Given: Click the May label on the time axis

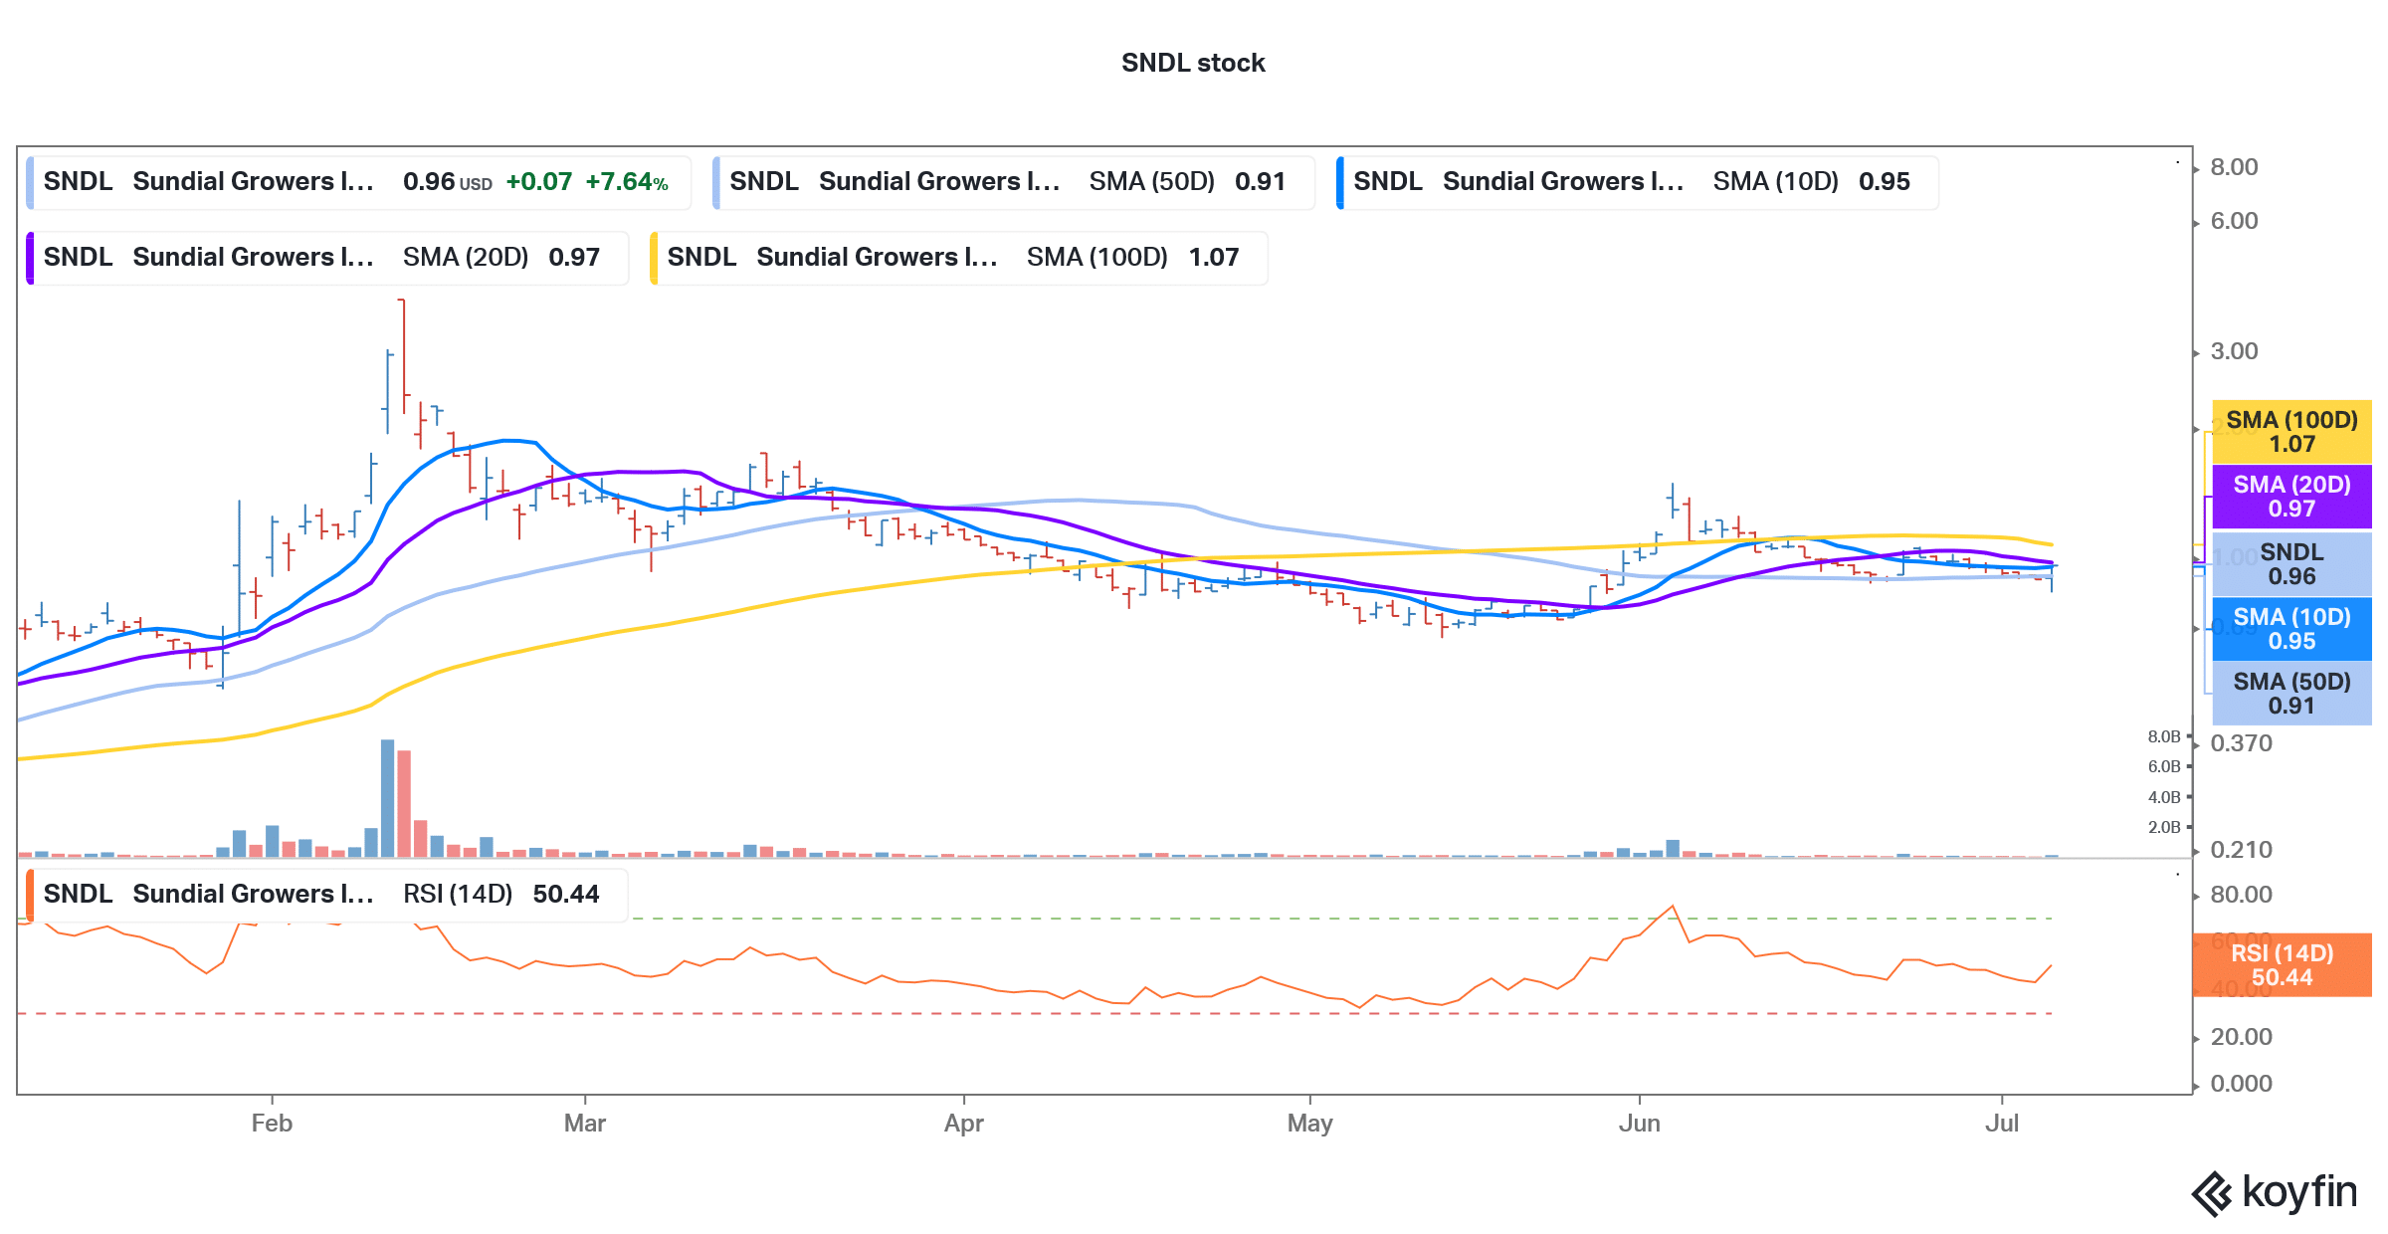Looking at the screenshot, I should (1309, 1124).
